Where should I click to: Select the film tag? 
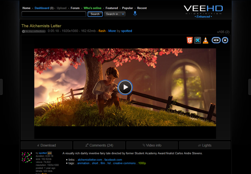[103, 163]
